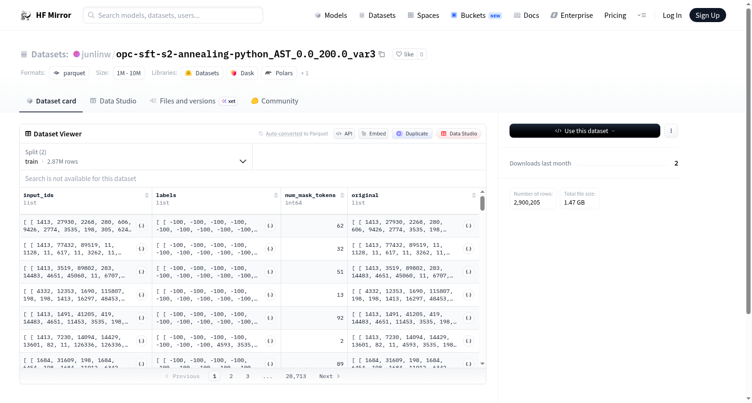This screenshot has height=403, width=752.
Task: Select the Dask library tag
Action: [242, 73]
